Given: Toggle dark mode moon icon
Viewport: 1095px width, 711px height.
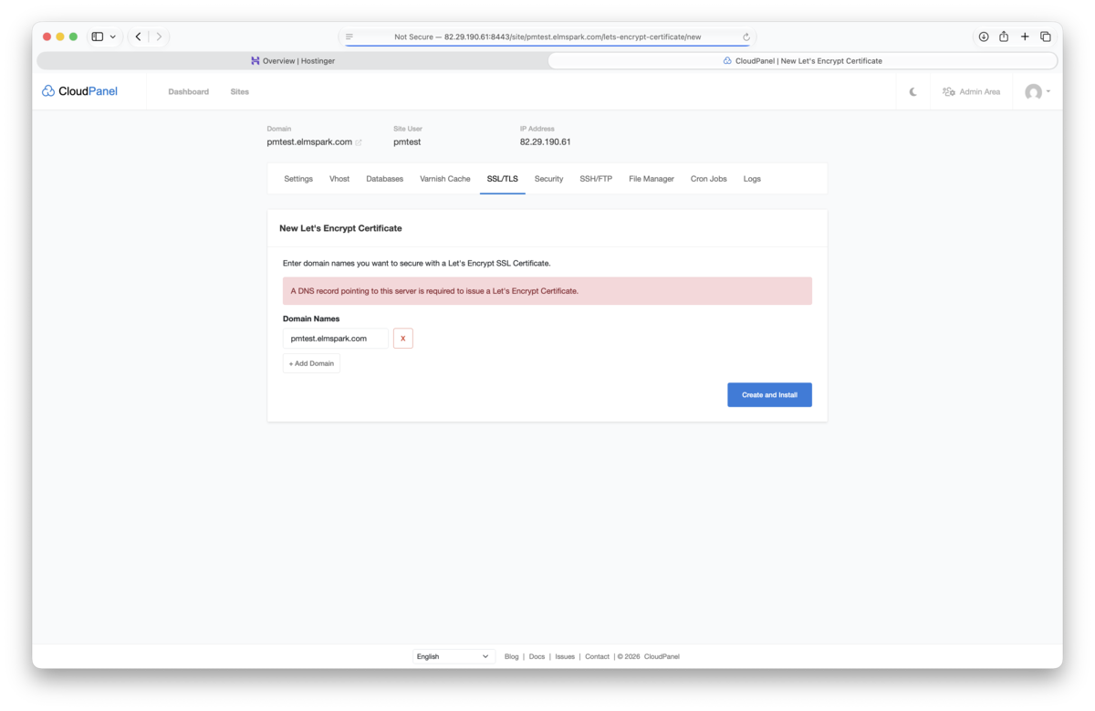Looking at the screenshot, I should (912, 91).
